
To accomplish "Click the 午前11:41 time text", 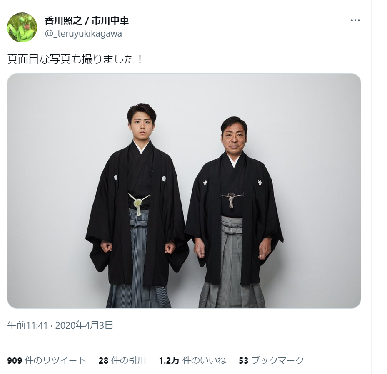I will pyautogui.click(x=27, y=325).
